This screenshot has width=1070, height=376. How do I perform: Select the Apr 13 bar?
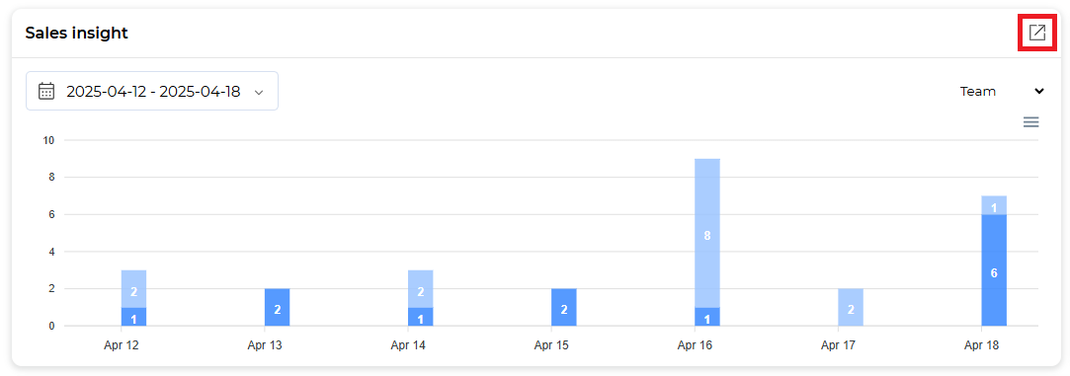point(277,307)
